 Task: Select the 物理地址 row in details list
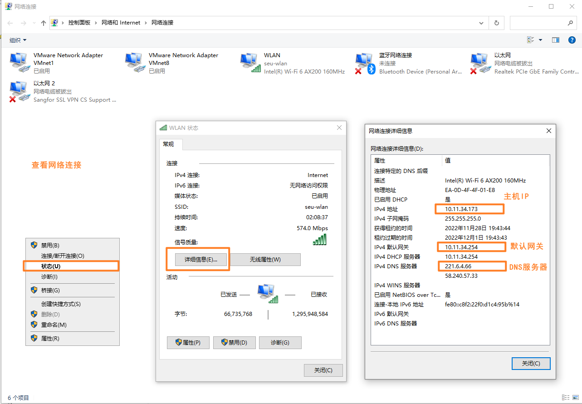[x=460, y=190]
